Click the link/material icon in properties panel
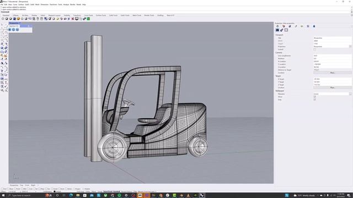353x198 pixels. coord(282,30)
